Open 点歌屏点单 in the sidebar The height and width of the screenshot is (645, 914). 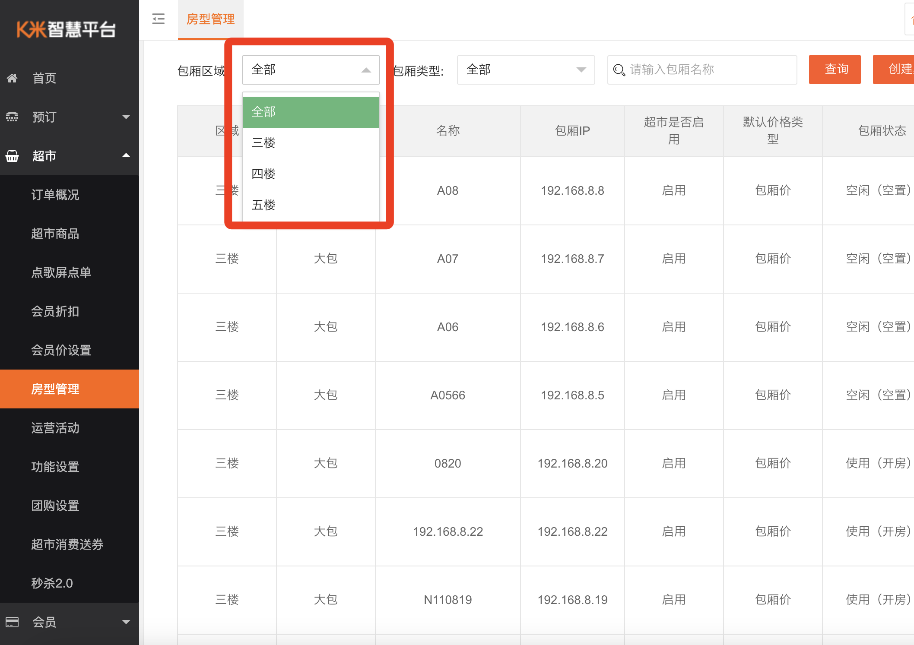pyautogui.click(x=70, y=272)
